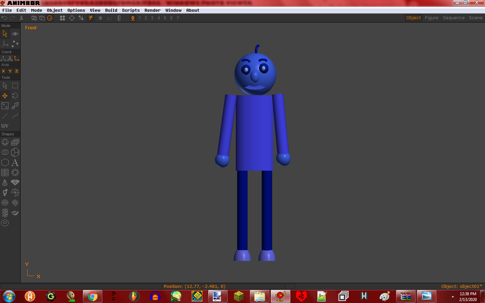485x303 pixels.
Task: Toggle the snap to grid icon
Action: pyautogui.click(x=81, y=18)
